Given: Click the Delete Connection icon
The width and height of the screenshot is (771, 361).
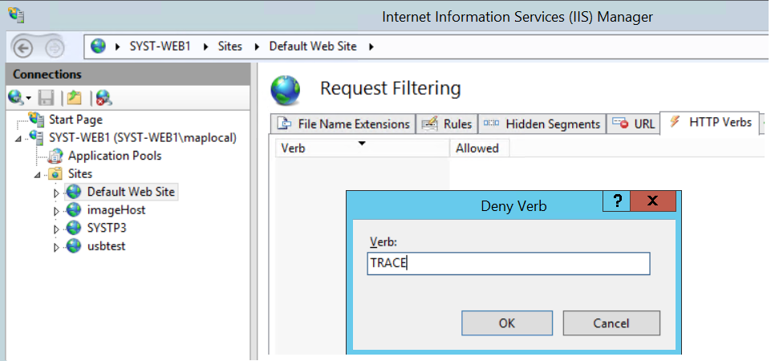Looking at the screenshot, I should [103, 98].
